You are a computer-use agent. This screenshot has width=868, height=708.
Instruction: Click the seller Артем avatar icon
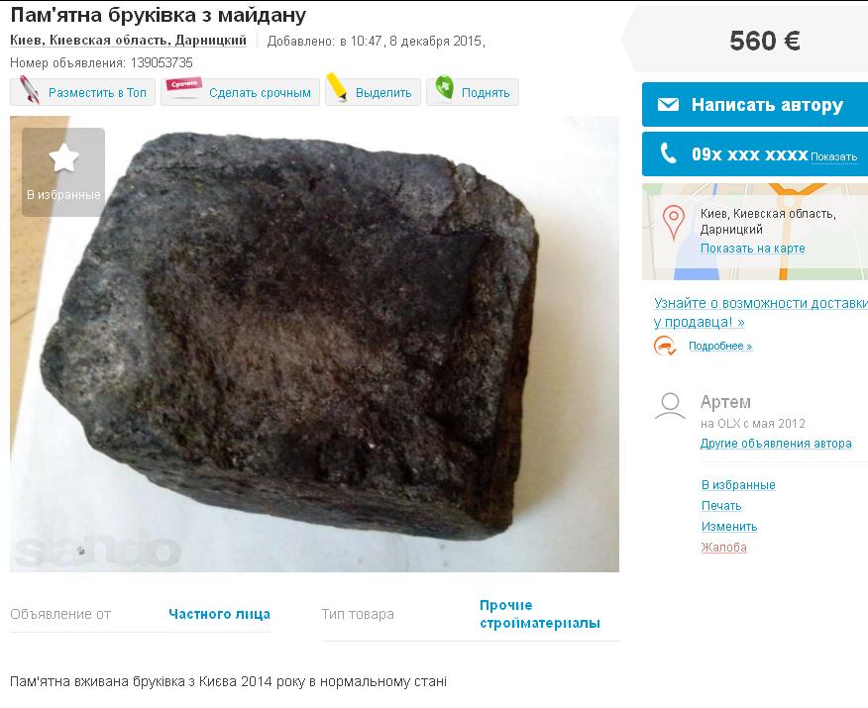[x=671, y=406]
